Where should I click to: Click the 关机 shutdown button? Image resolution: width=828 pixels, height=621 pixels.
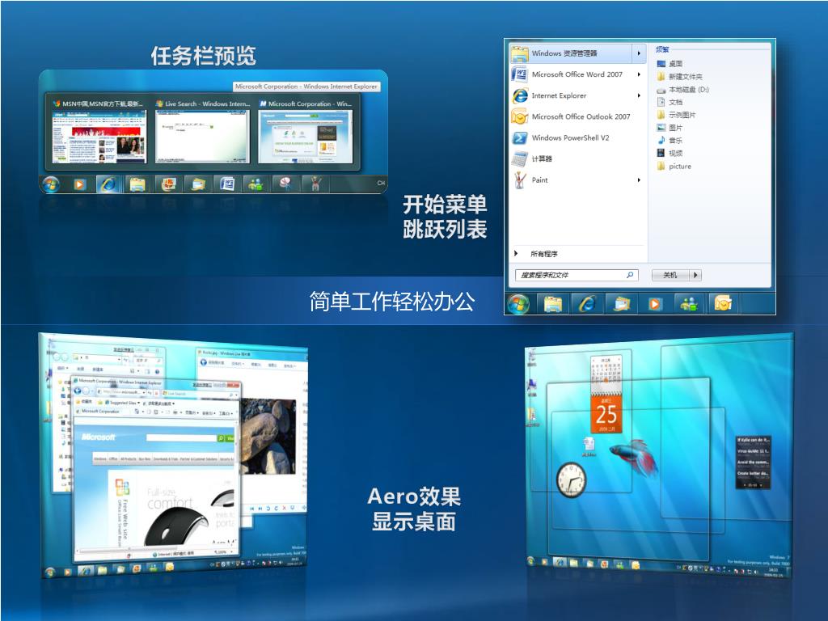click(x=670, y=275)
